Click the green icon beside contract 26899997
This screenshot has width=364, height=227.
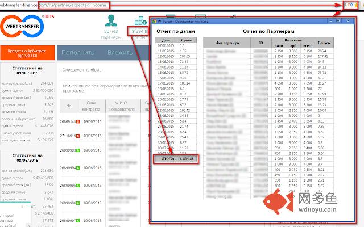tap(78, 221)
